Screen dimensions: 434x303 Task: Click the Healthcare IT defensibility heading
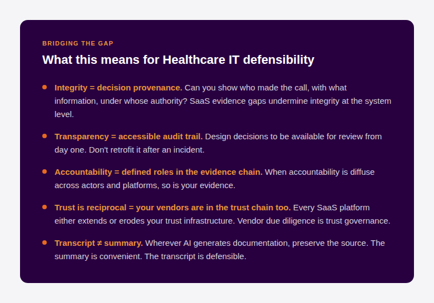[x=178, y=60]
